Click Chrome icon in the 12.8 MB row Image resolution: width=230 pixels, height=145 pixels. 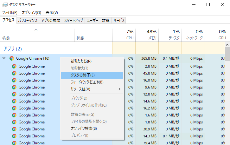tap(14, 94)
